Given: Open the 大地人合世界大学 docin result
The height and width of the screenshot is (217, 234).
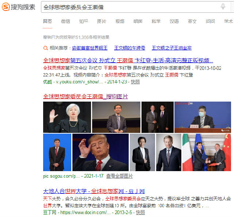Looking at the screenshot, I should click(94, 191).
